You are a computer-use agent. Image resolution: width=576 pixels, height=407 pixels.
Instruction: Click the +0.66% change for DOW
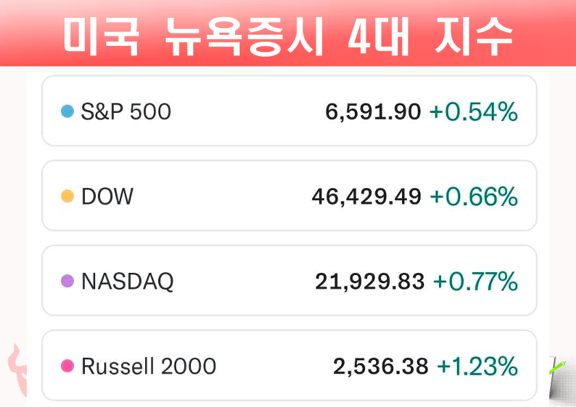click(x=473, y=197)
